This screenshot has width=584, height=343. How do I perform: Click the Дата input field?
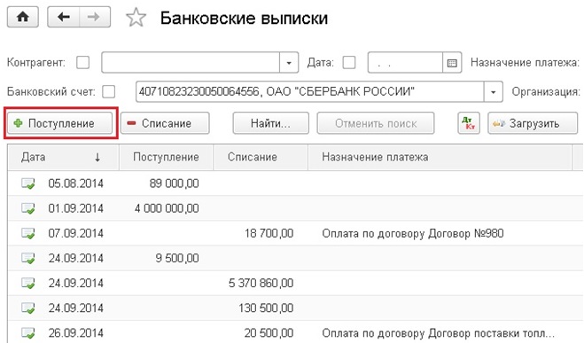click(405, 63)
